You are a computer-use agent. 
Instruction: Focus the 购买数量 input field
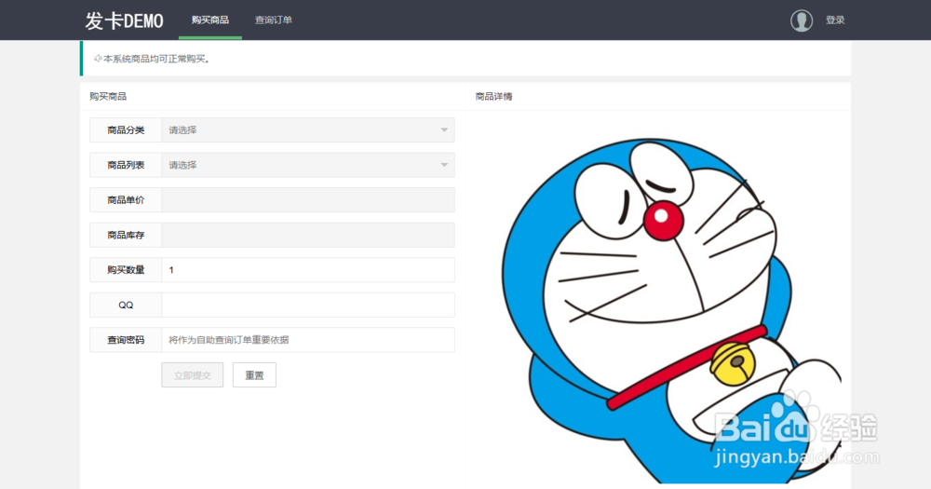click(308, 270)
